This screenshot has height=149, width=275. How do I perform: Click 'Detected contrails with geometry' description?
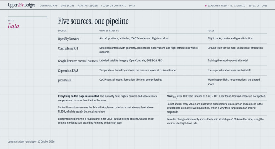(148, 50)
